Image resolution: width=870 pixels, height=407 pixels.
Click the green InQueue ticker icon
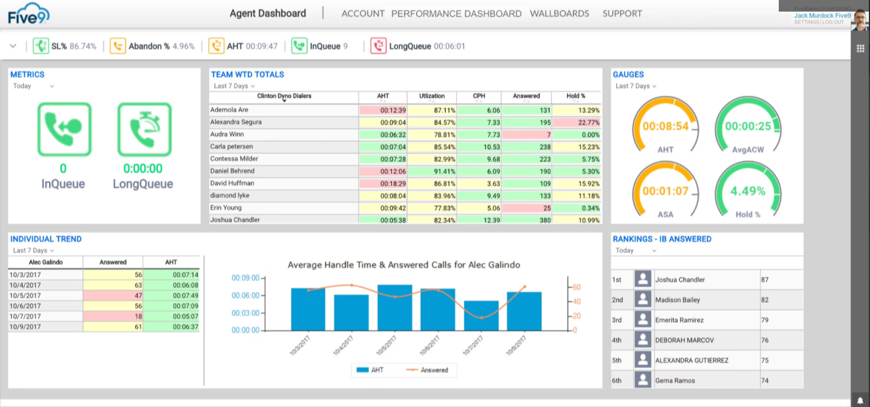(299, 46)
